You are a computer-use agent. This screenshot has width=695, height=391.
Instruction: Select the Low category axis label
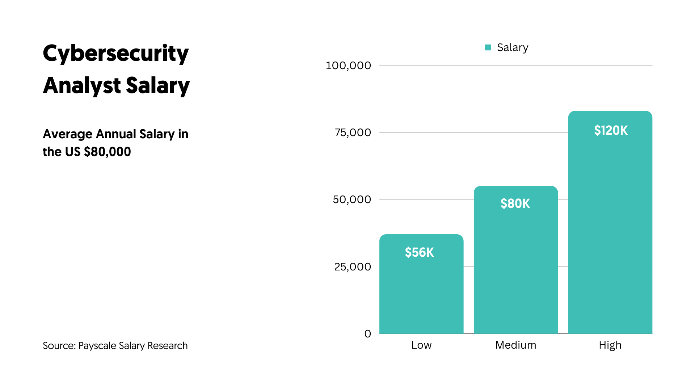pos(421,345)
